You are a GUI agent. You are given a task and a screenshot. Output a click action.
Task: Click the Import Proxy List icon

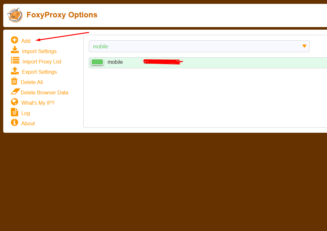coord(15,60)
